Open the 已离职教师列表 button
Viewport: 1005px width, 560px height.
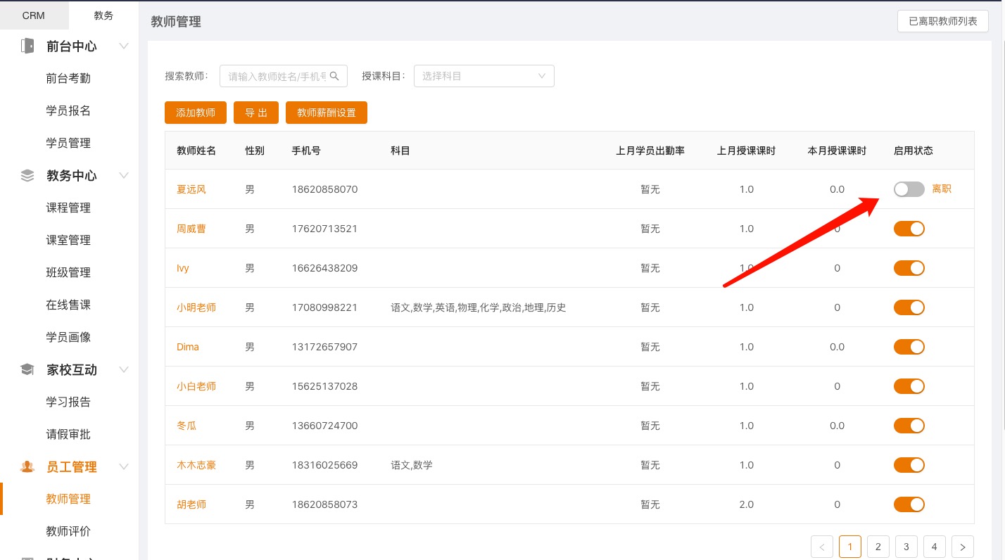coord(942,21)
